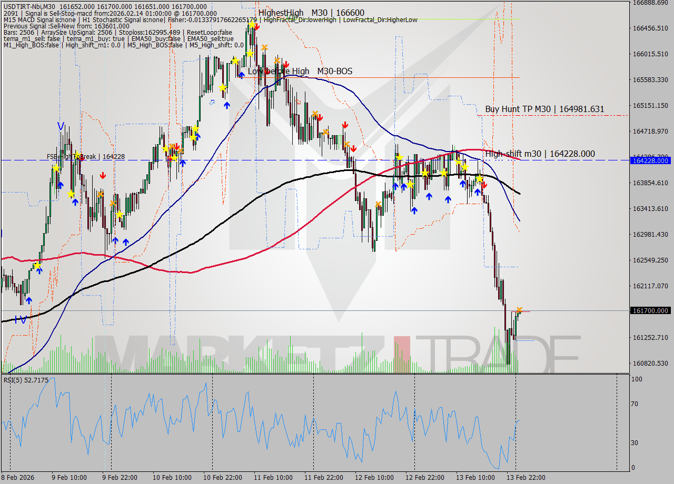
Task: Click the 8 Feb 2026 date label
Action: 18,478
